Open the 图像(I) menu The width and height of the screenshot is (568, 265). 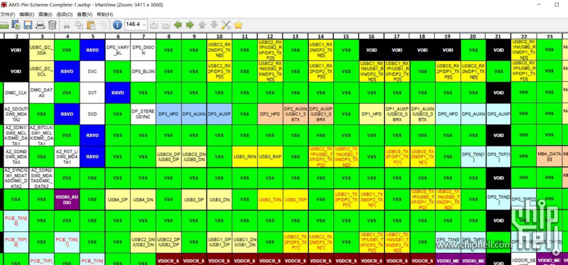[45, 14]
